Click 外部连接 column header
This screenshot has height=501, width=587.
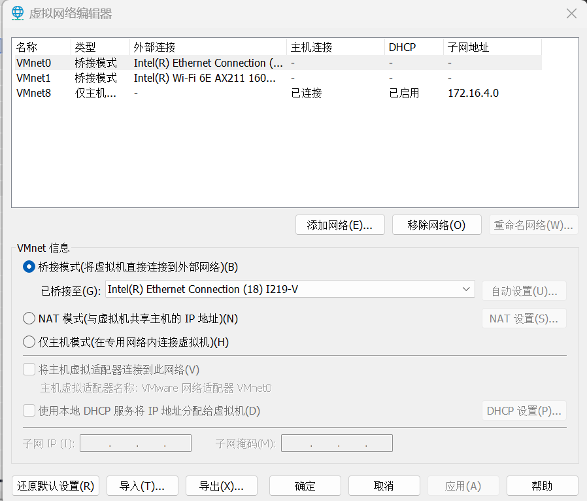[208, 47]
